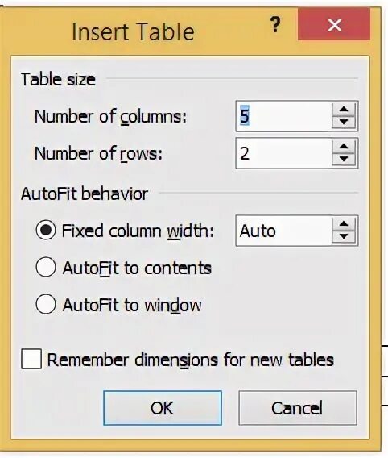
Task: Click the Cancel button
Action: (x=298, y=408)
